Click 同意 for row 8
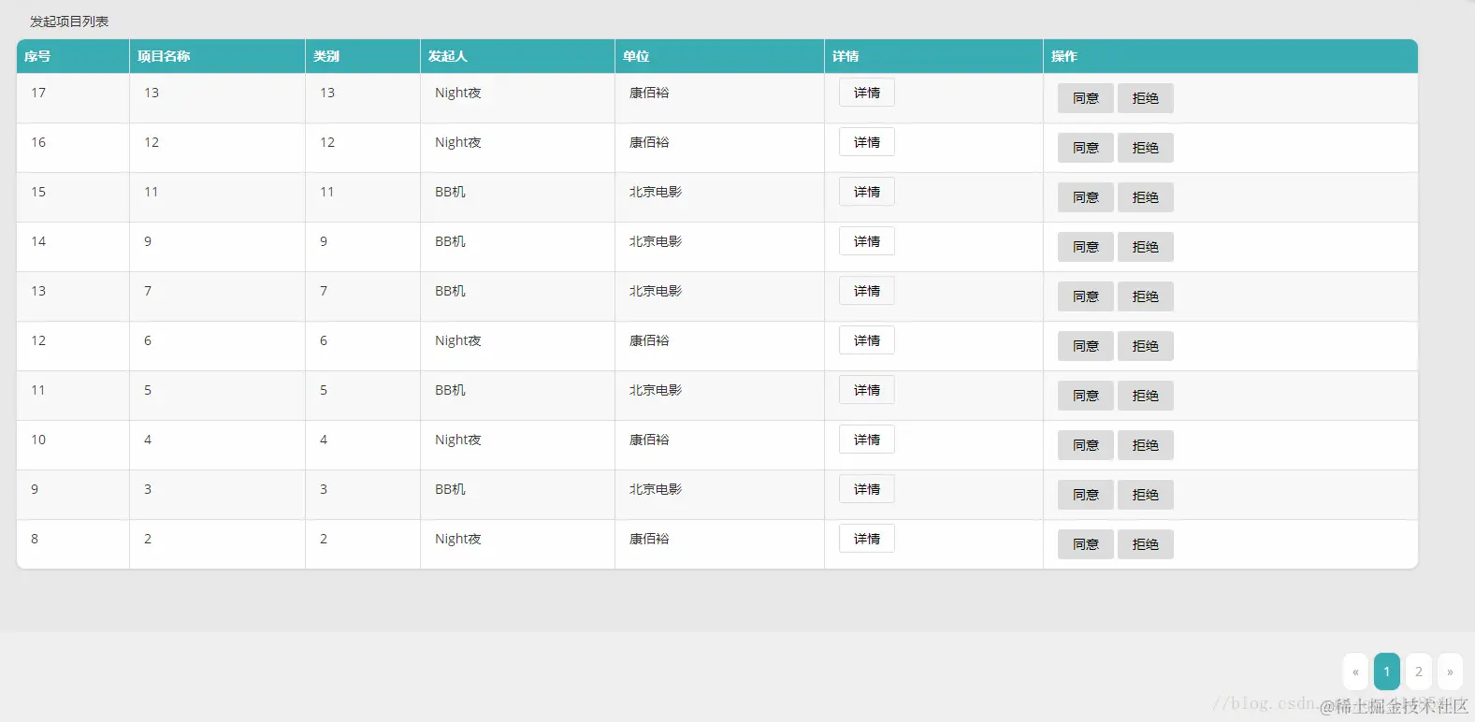 point(1085,544)
